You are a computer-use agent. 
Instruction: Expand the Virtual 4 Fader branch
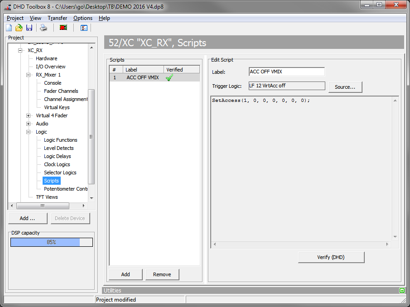[28, 115]
